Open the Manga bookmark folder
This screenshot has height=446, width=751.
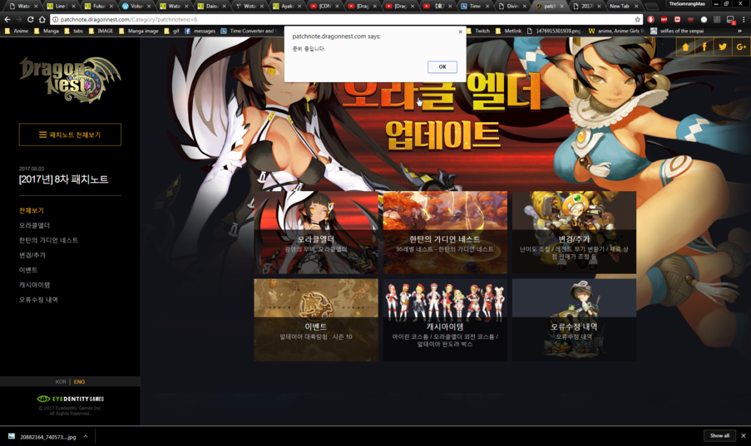pyautogui.click(x=47, y=31)
